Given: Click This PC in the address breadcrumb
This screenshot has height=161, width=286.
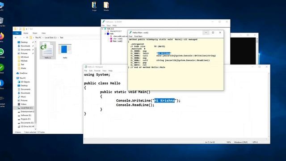Looking at the screenshot, I should coord(38,38).
